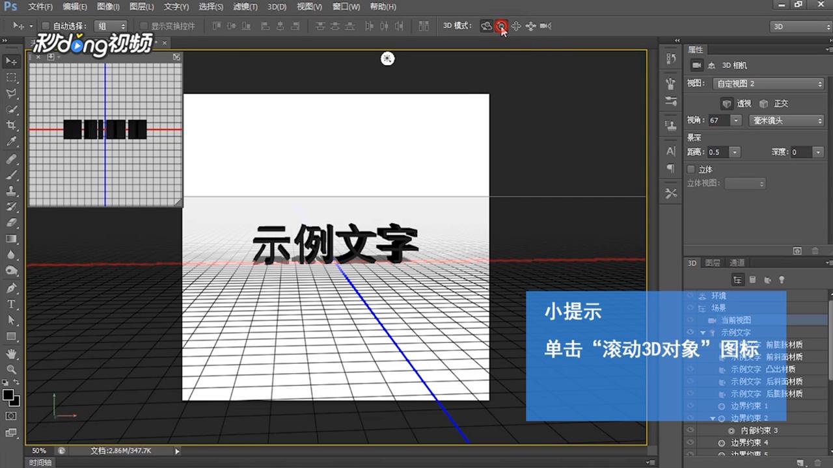Switch to the 图层 panel tab
The image size is (833, 468).
[713, 263]
